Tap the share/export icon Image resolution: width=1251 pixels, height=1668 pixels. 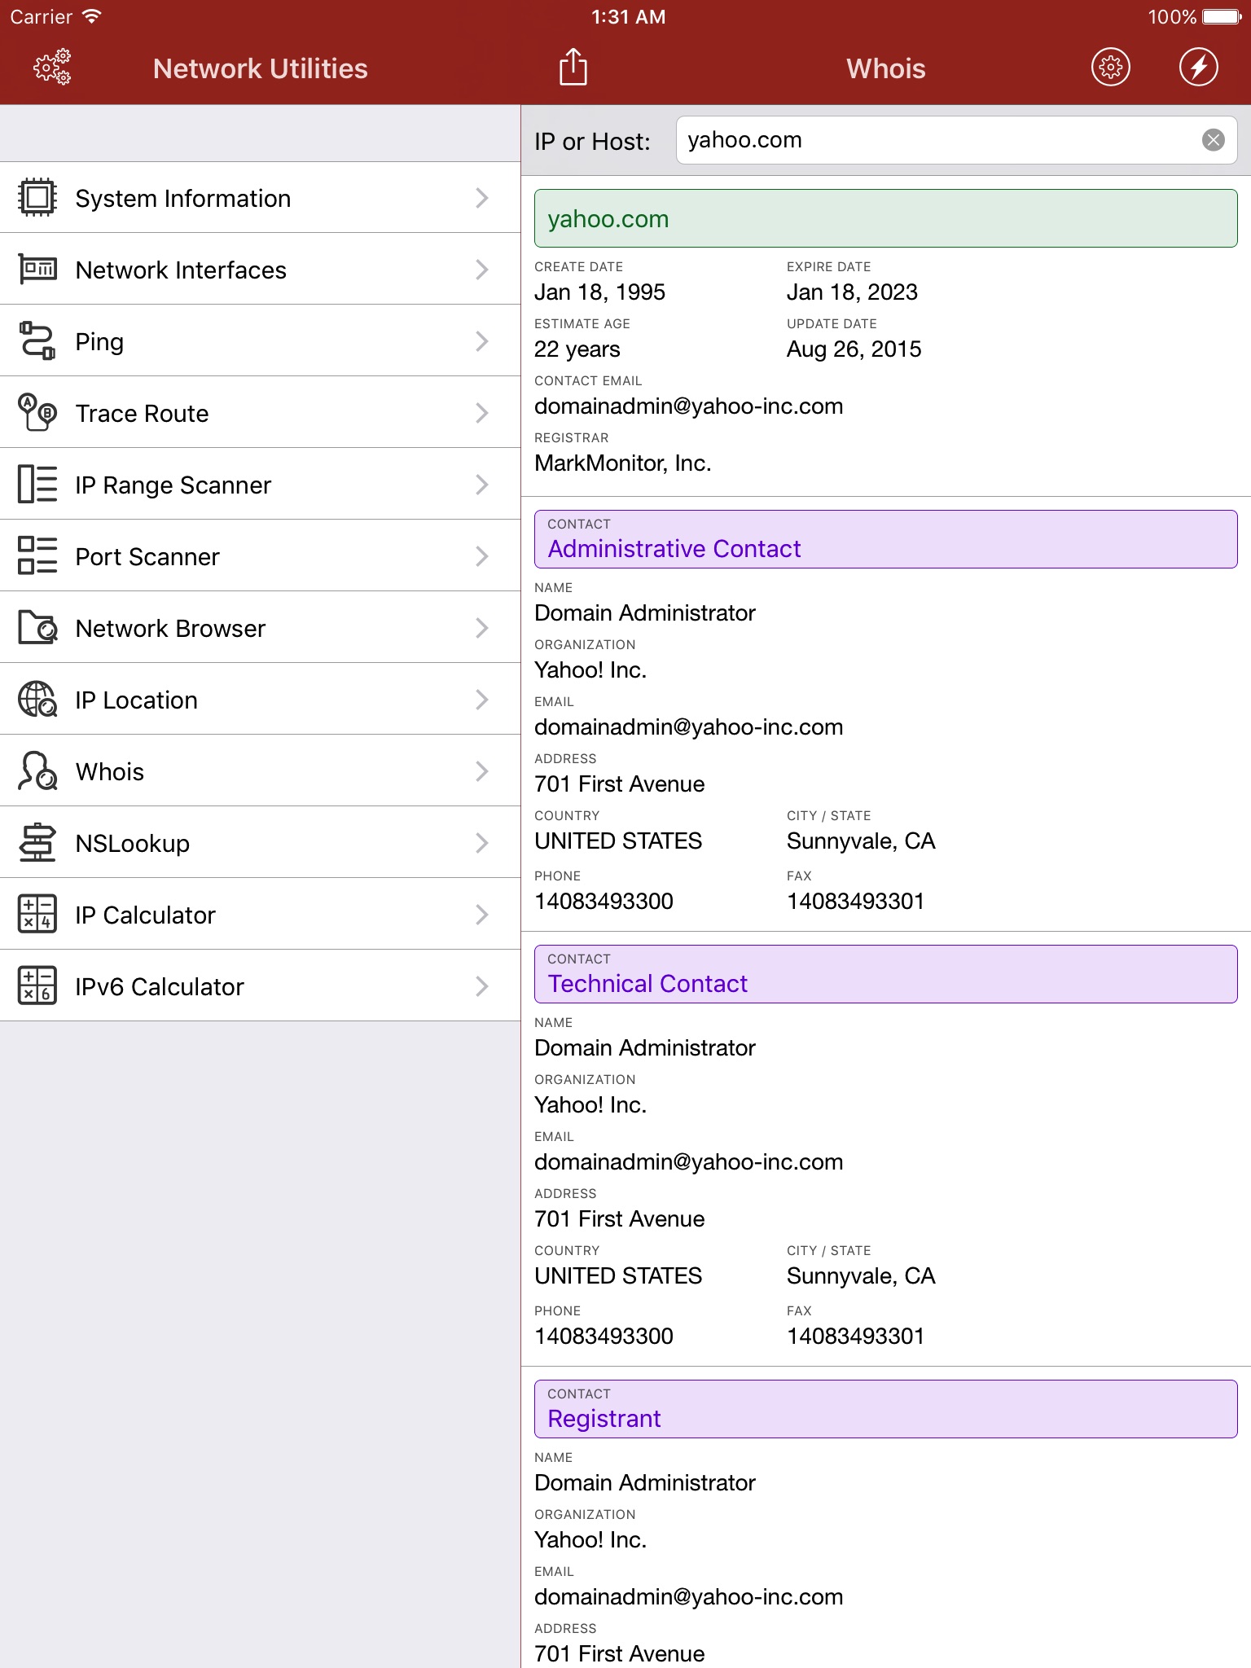[x=573, y=67]
